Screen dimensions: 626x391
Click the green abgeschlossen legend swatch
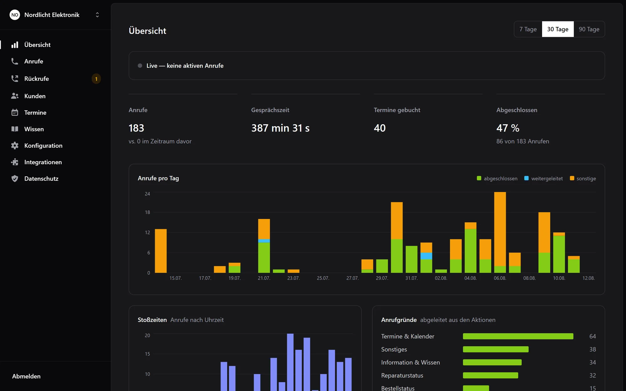479,178
